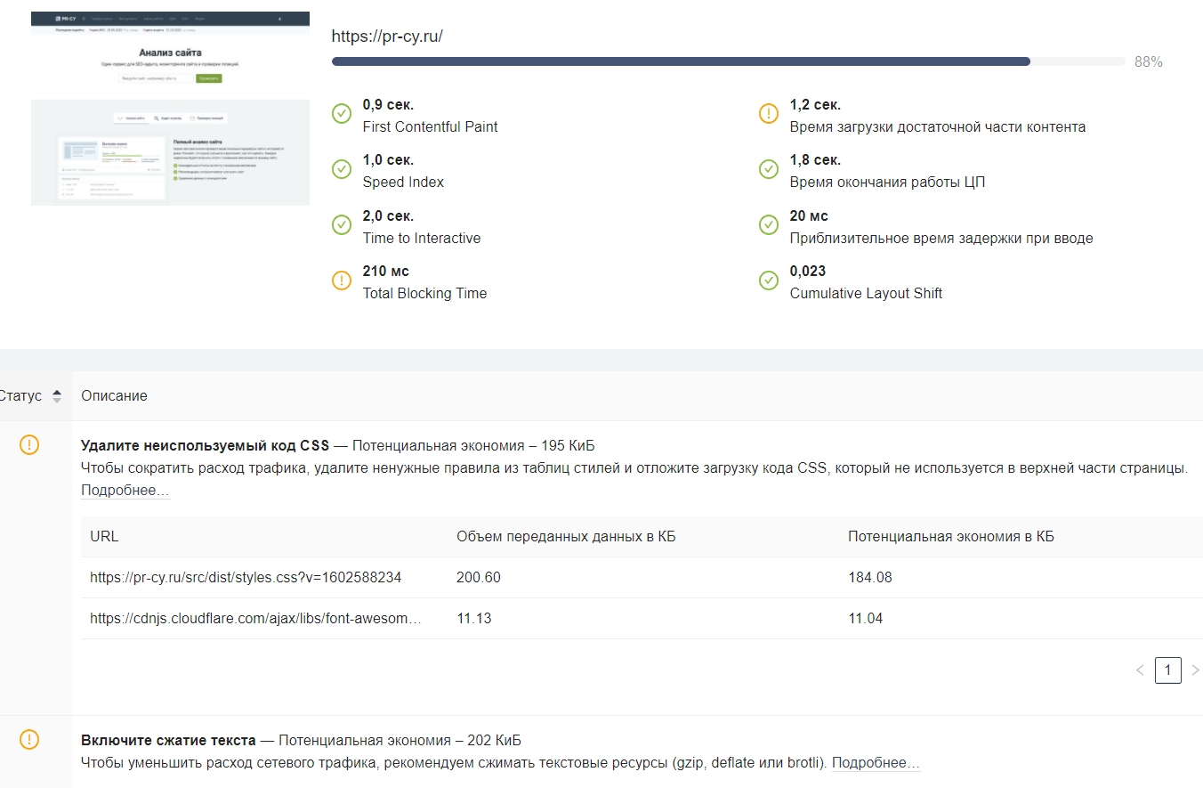The height and width of the screenshot is (788, 1203).
Task: Click the check icon next to Time to Interactive
Action: point(342,224)
